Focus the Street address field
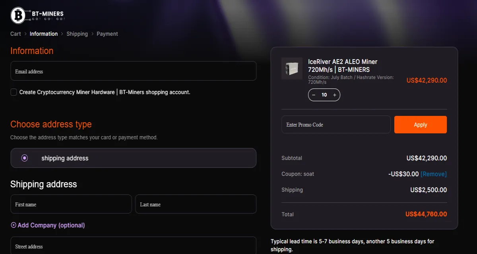The image size is (477, 254). pos(133,246)
